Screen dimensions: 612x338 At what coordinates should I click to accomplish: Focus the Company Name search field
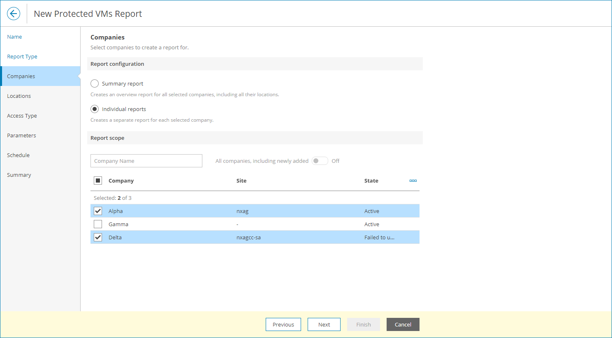[146, 161]
